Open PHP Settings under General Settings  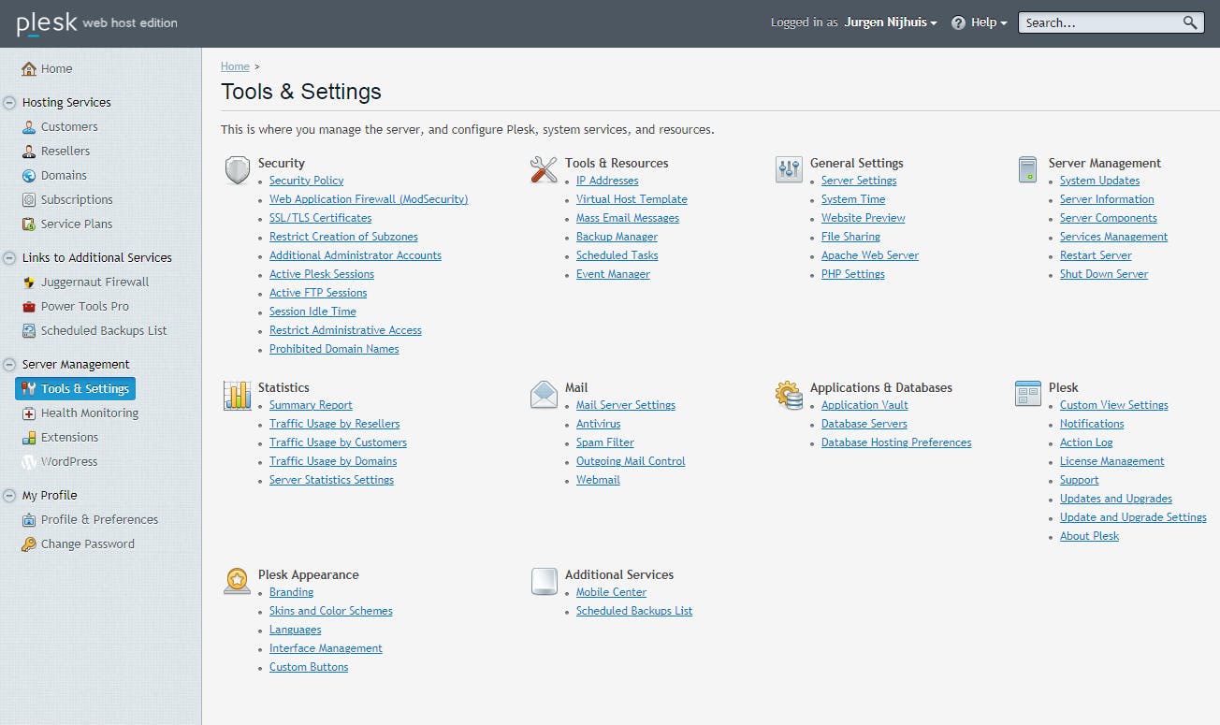click(x=852, y=273)
